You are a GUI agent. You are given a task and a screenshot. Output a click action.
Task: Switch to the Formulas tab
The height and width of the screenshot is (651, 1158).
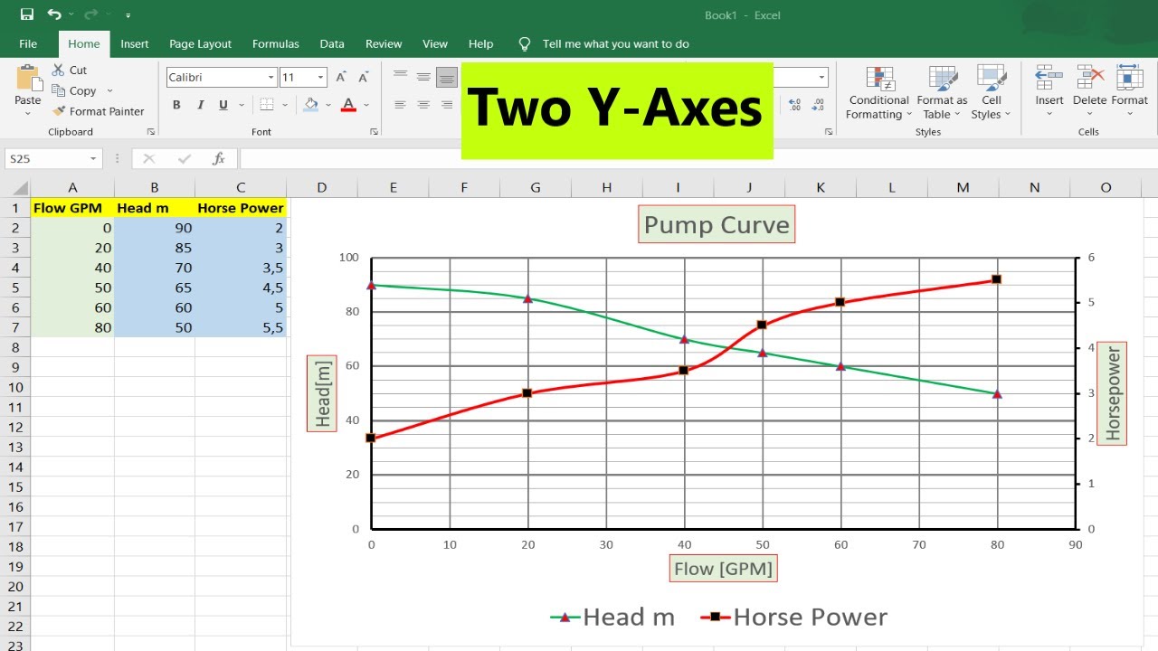click(276, 43)
